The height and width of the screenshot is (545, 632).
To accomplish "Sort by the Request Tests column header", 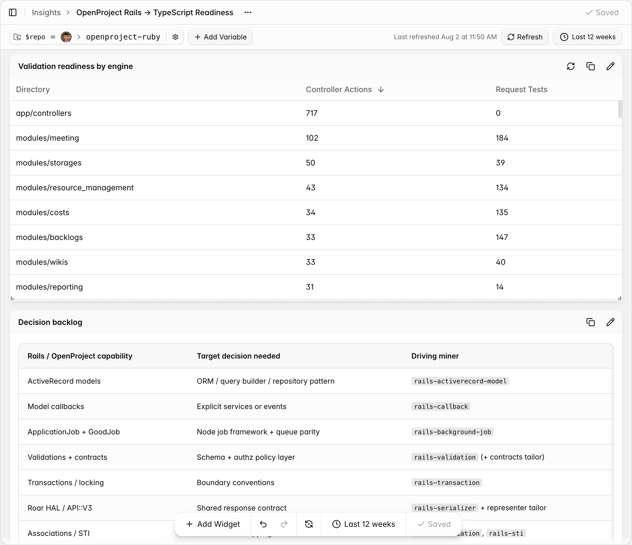I will tap(522, 89).
